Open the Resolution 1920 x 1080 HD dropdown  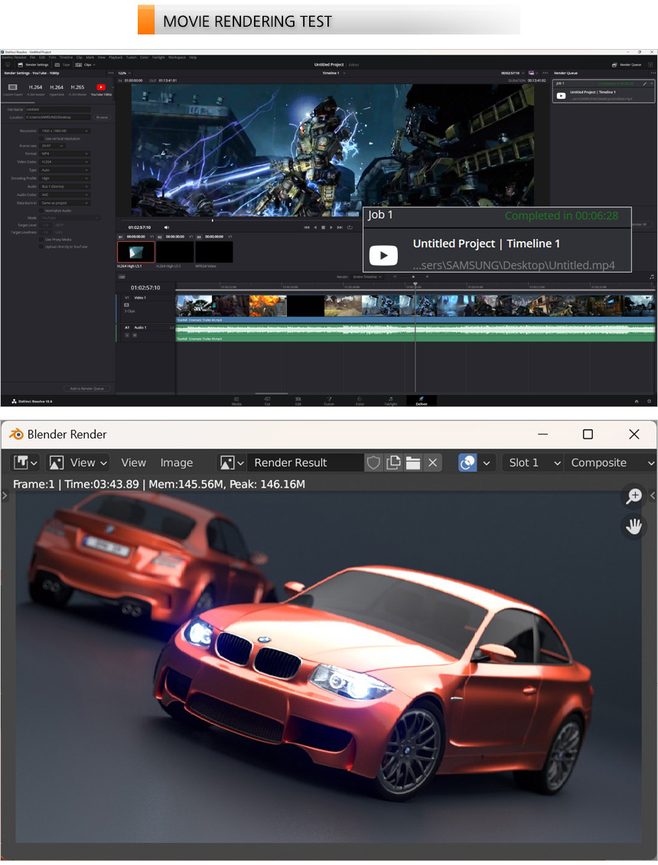click(x=64, y=131)
